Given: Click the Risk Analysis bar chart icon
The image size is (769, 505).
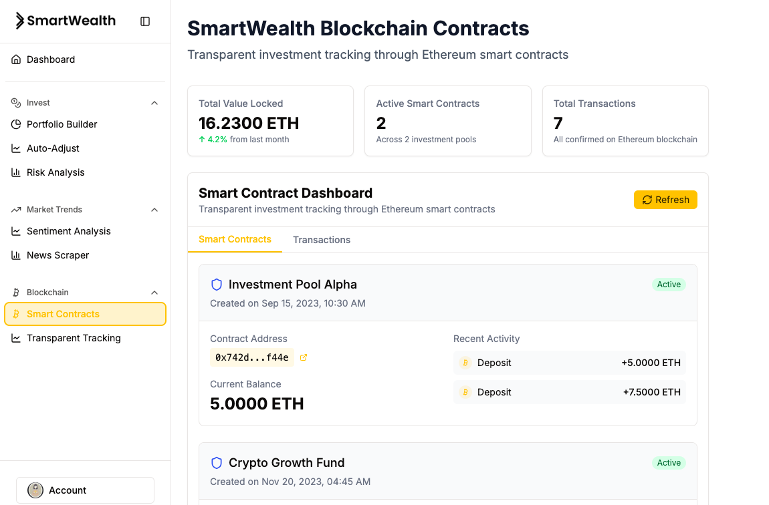Looking at the screenshot, I should [16, 172].
